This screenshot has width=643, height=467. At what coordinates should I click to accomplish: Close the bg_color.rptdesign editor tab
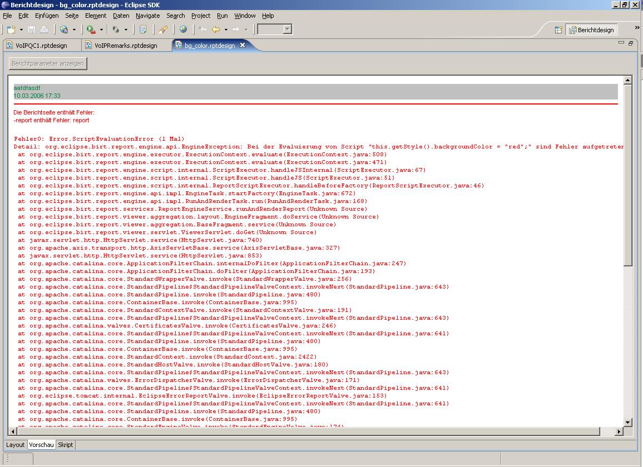[x=243, y=45]
